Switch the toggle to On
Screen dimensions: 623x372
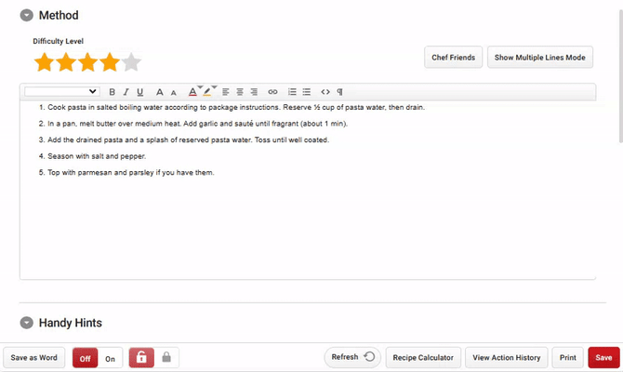[110, 358]
